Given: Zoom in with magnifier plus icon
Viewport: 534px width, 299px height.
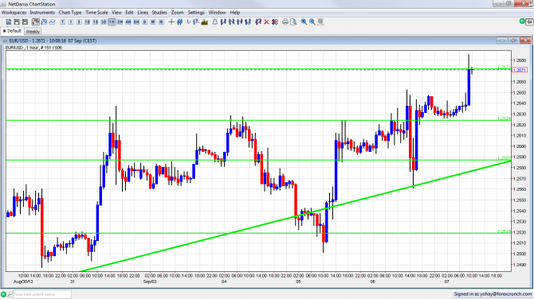Looking at the screenshot, I should [304, 21].
